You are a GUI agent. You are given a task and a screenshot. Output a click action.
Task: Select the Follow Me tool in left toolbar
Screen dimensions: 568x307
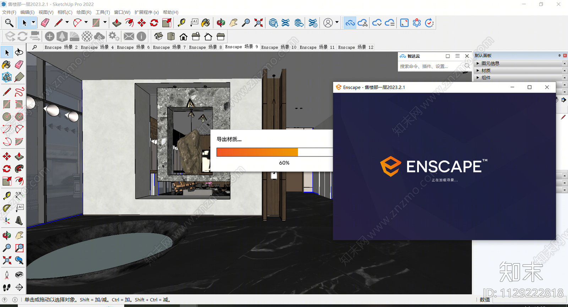(x=19, y=169)
